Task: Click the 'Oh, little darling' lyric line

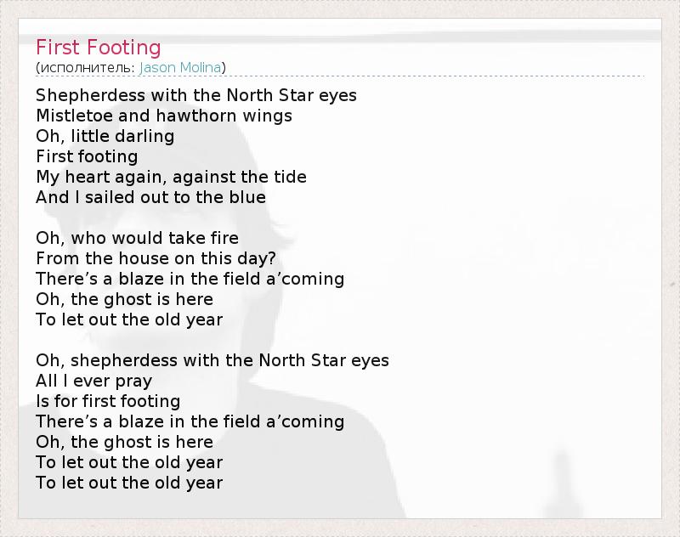Action: tap(105, 136)
